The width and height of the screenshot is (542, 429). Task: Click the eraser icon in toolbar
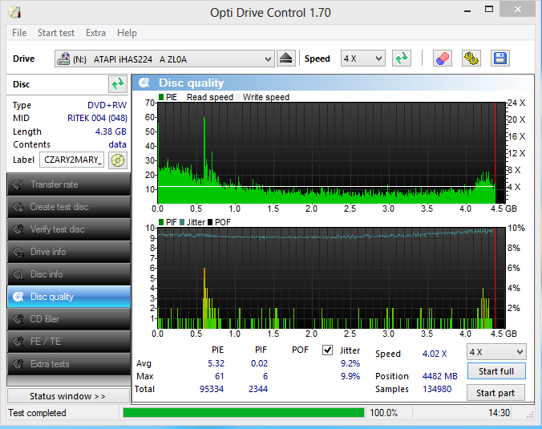[442, 59]
